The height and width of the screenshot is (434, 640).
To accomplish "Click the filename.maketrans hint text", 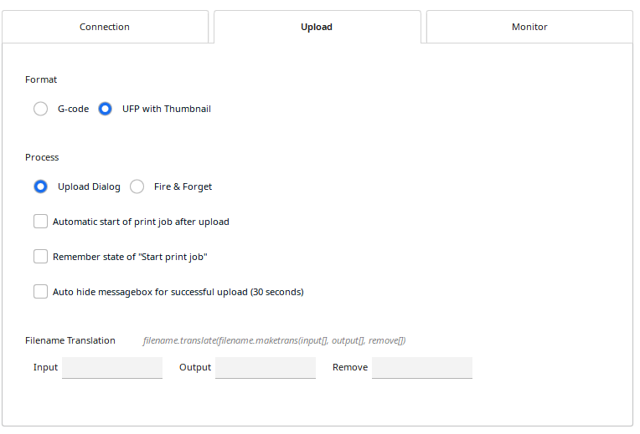I will coord(274,340).
